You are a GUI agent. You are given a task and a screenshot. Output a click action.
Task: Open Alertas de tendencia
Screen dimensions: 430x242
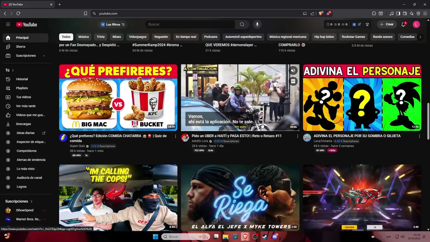[26, 160]
